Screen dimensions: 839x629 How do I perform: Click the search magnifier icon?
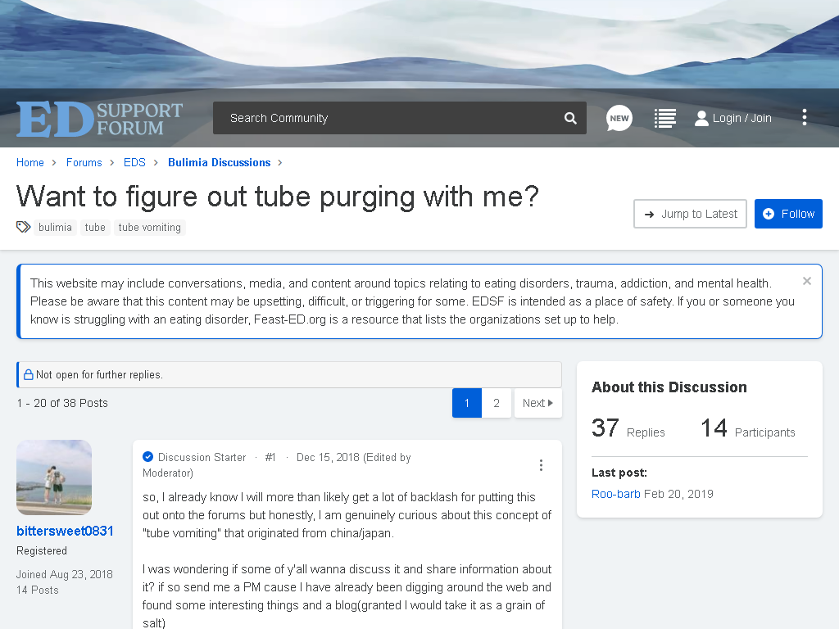click(x=570, y=118)
